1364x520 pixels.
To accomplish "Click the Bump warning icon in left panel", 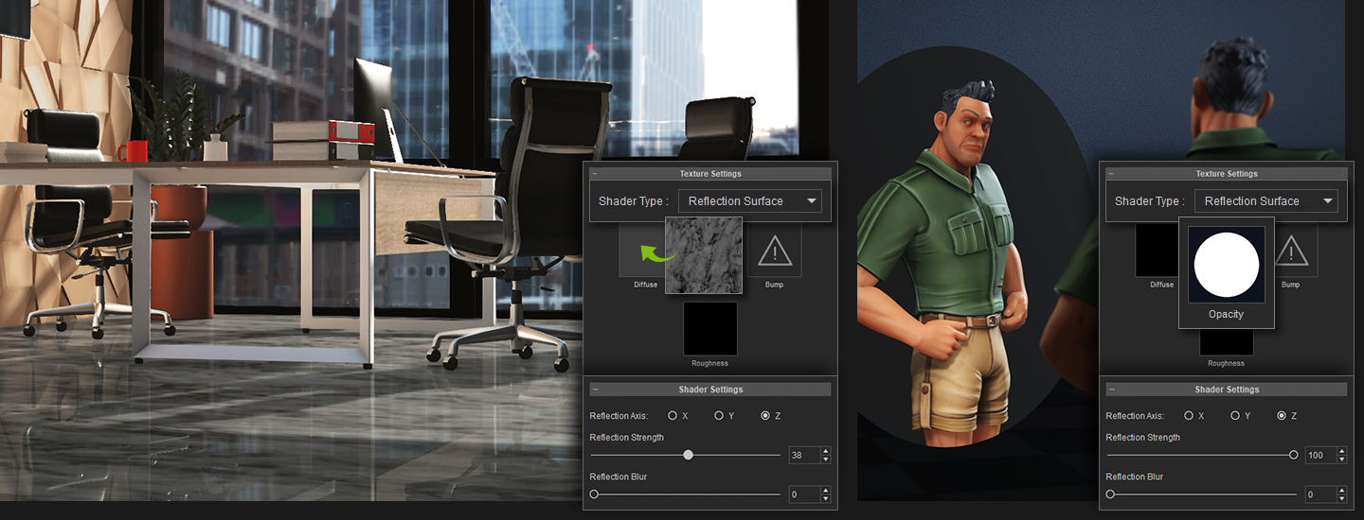I will coord(775,251).
